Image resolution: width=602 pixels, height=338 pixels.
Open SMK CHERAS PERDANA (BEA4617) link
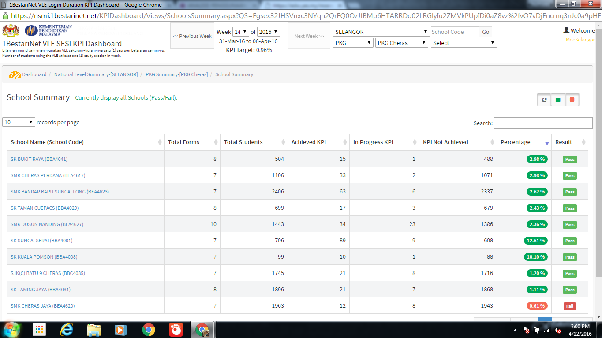[x=48, y=175]
